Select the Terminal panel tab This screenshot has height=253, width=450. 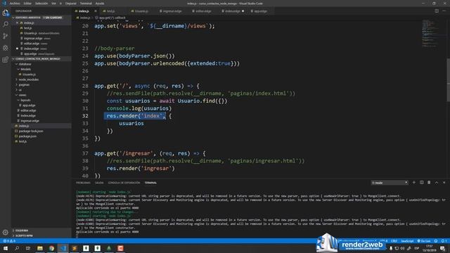pyautogui.click(x=150, y=183)
